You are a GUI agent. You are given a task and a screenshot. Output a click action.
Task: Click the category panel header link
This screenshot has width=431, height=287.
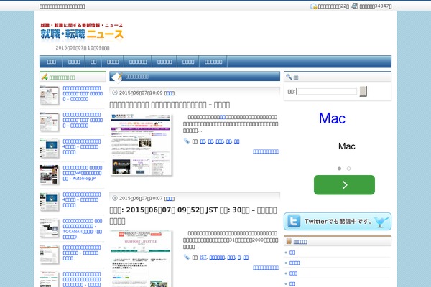coord(300,242)
